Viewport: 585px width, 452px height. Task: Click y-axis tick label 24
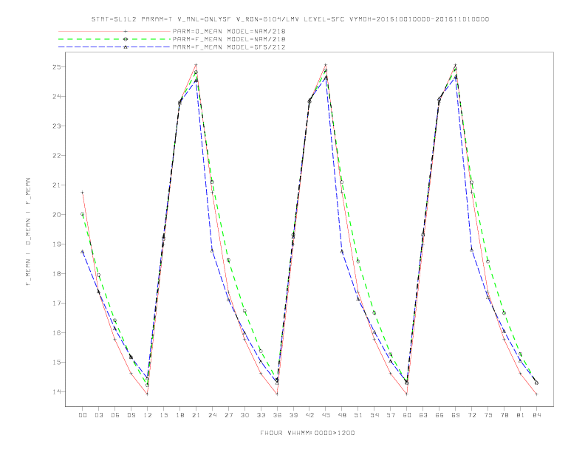click(x=57, y=97)
